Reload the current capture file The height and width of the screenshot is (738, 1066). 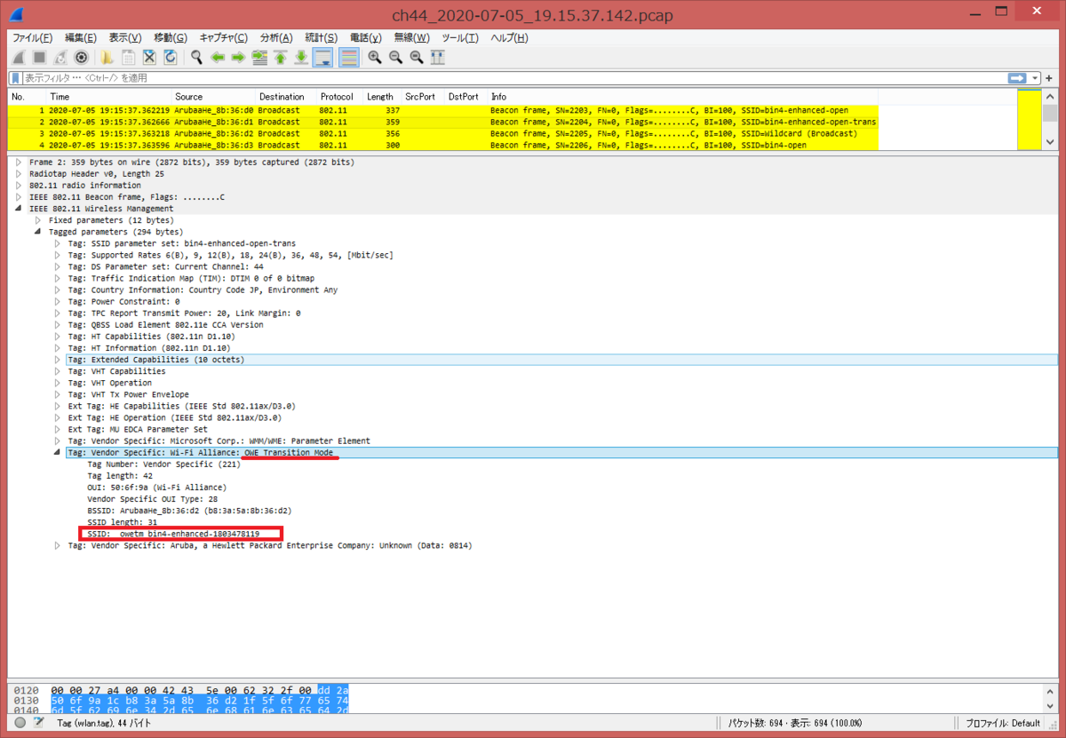[171, 57]
